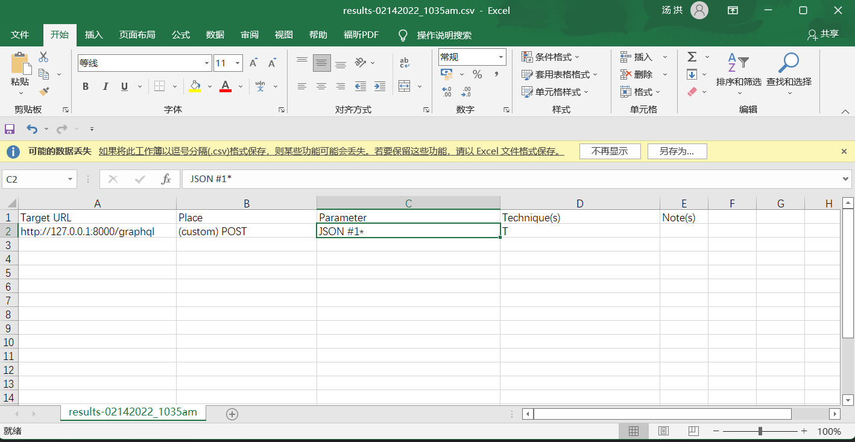Undo the last action

tap(31, 128)
